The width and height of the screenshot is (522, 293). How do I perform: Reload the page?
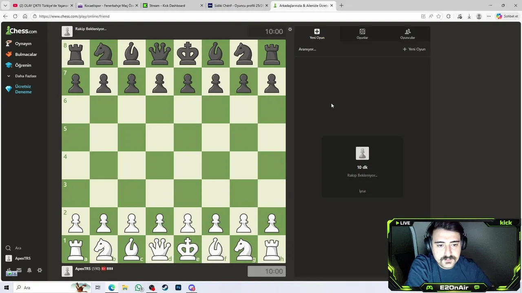(15, 16)
